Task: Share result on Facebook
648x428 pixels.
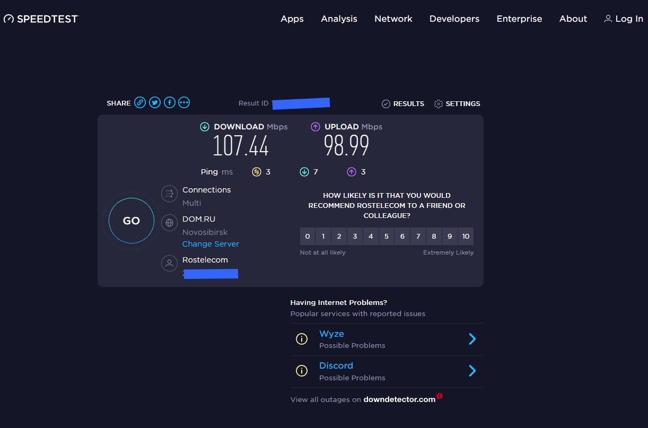Action: point(170,103)
